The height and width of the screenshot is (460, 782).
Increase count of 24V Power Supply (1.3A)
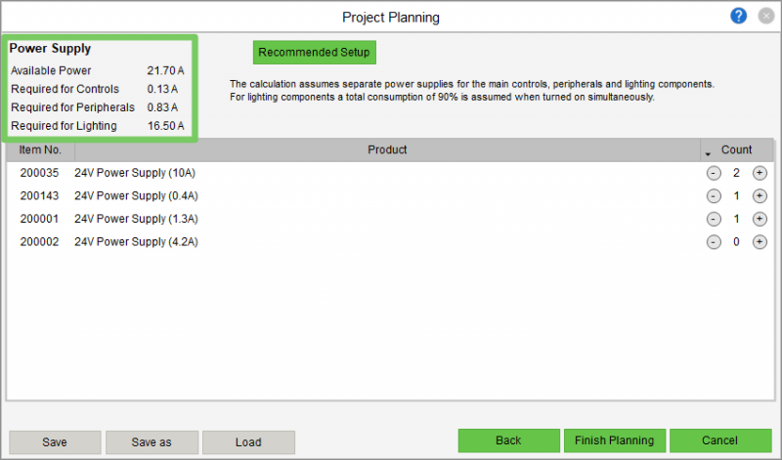click(760, 219)
